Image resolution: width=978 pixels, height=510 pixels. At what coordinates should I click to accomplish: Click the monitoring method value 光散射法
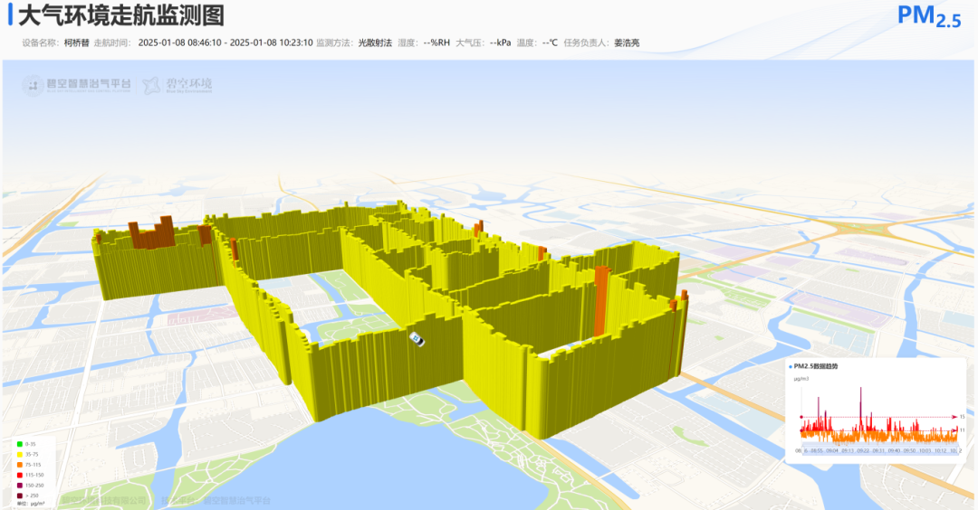(375, 43)
